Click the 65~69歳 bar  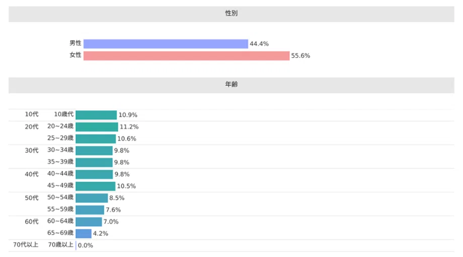point(83,233)
